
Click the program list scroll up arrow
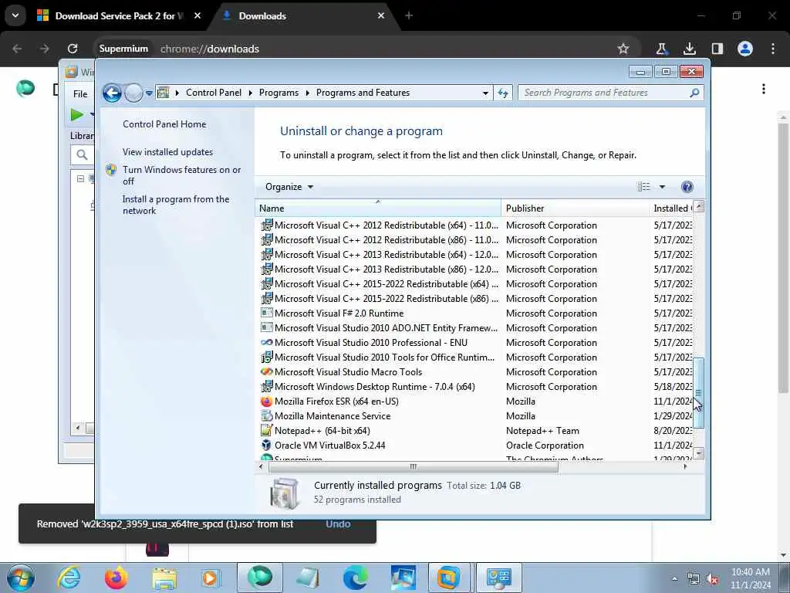[698, 207]
